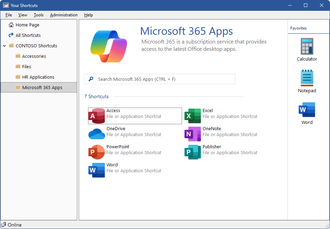This screenshot has height=229, width=330.
Task: Click the OneNote shortcut icon
Action: (x=193, y=134)
